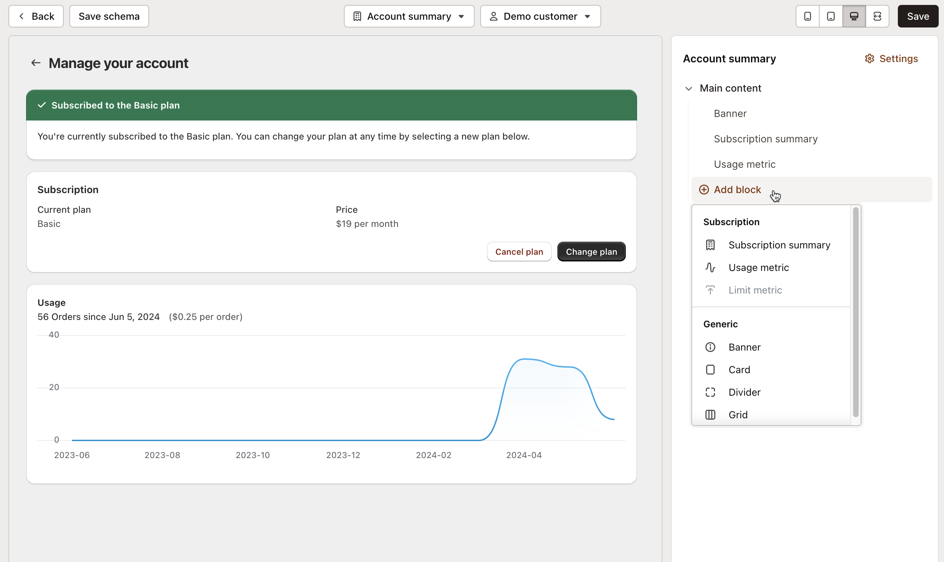Select the desktop preview icon
This screenshot has height=562, width=944.
coord(854,16)
